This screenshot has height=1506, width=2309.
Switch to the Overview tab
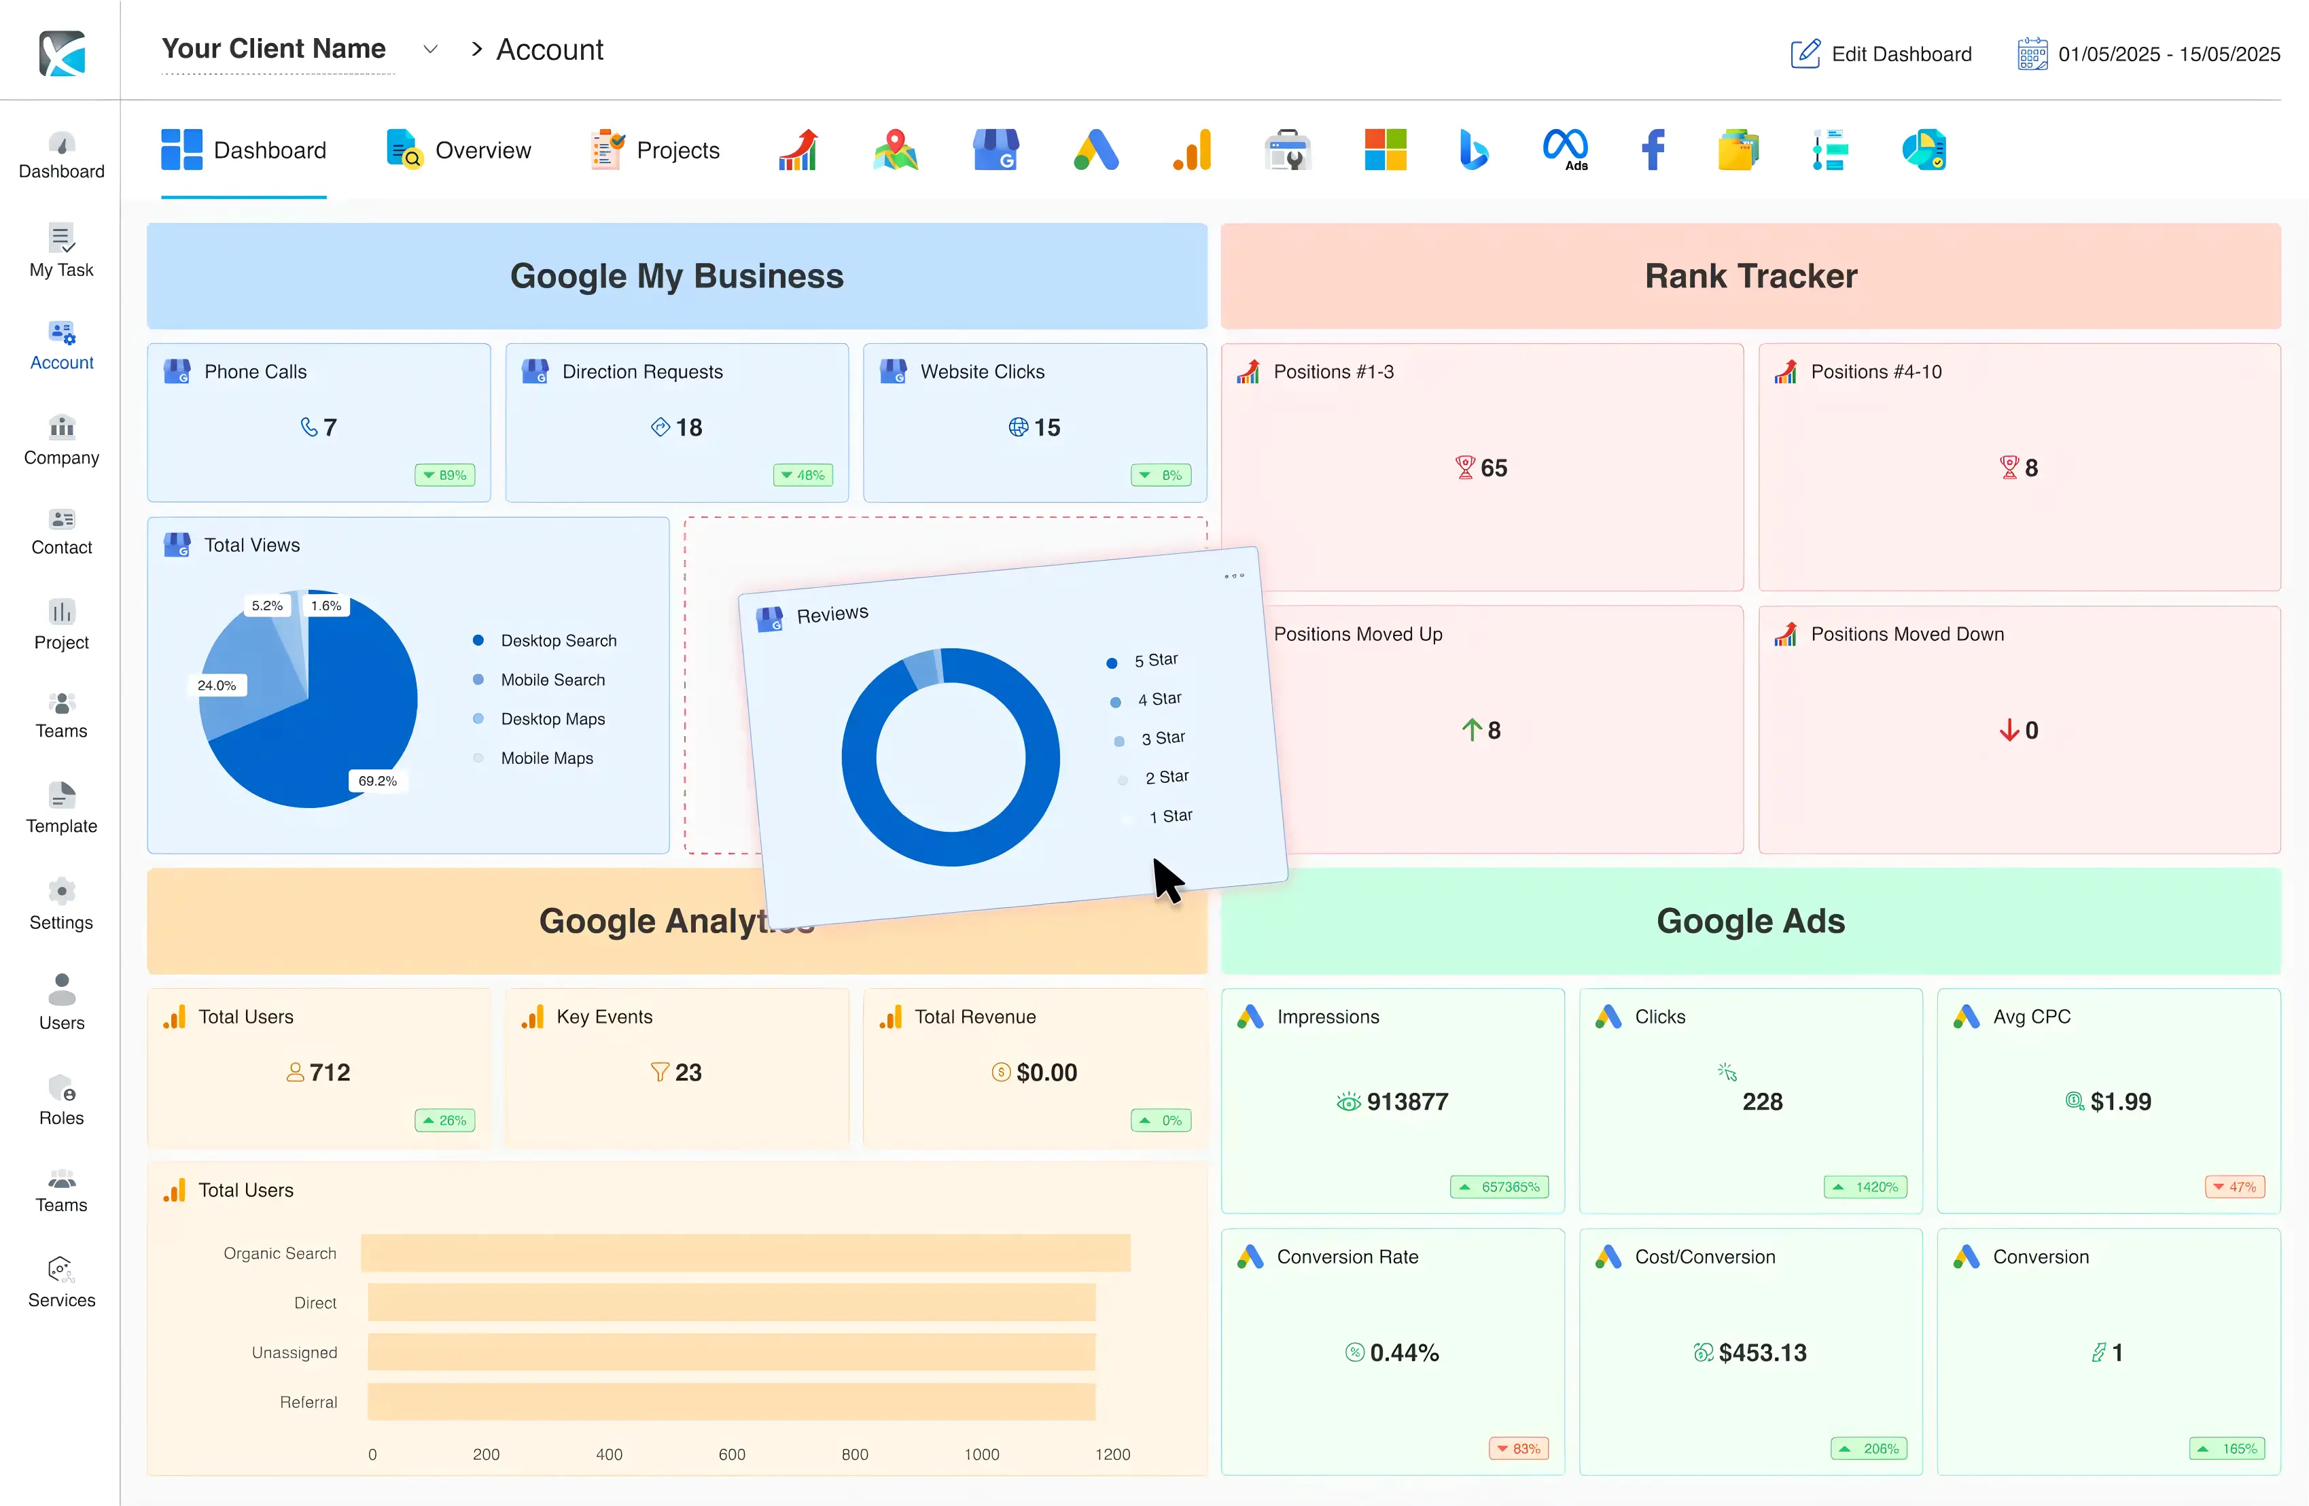(458, 150)
